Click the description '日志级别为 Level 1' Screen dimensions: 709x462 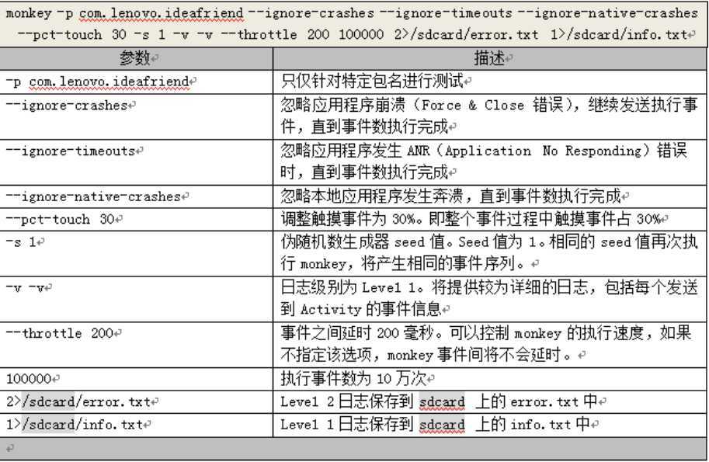pyautogui.click(x=490, y=299)
